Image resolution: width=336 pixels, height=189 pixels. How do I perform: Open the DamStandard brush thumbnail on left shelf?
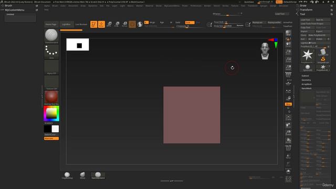[x=51, y=36]
